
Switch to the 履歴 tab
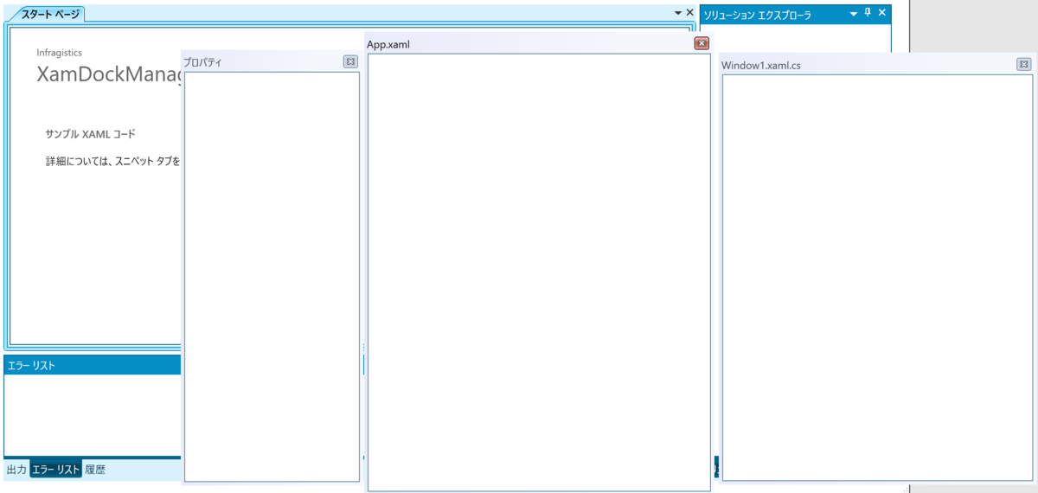tap(95, 470)
